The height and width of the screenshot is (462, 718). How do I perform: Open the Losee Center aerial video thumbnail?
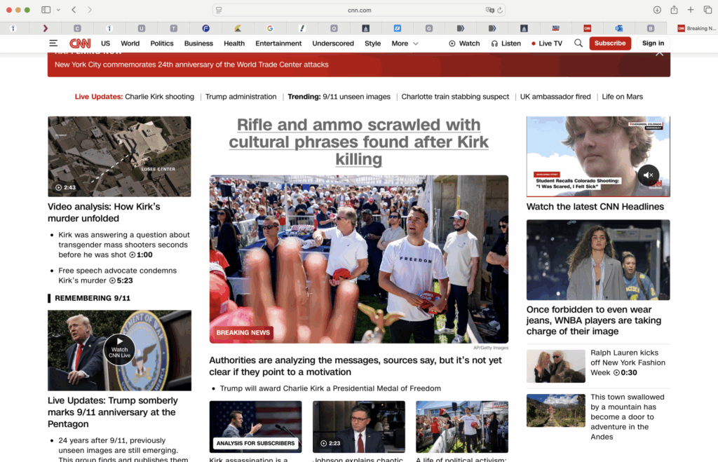click(119, 156)
